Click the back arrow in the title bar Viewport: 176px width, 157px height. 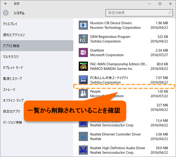click(x=6, y=4)
